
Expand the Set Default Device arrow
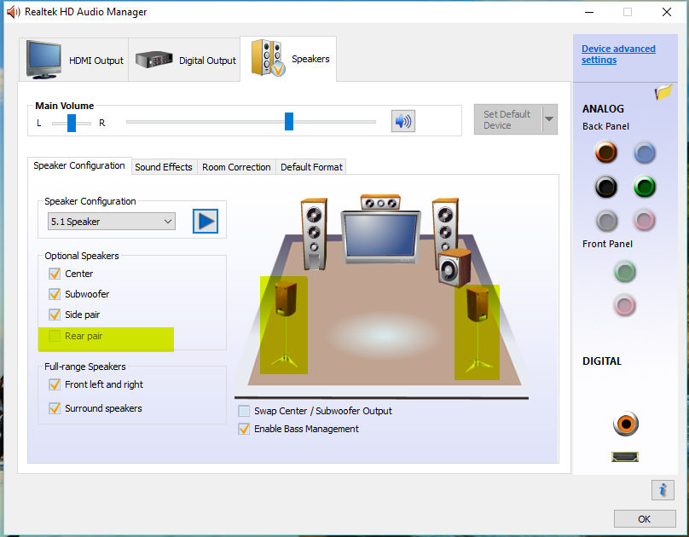point(549,119)
